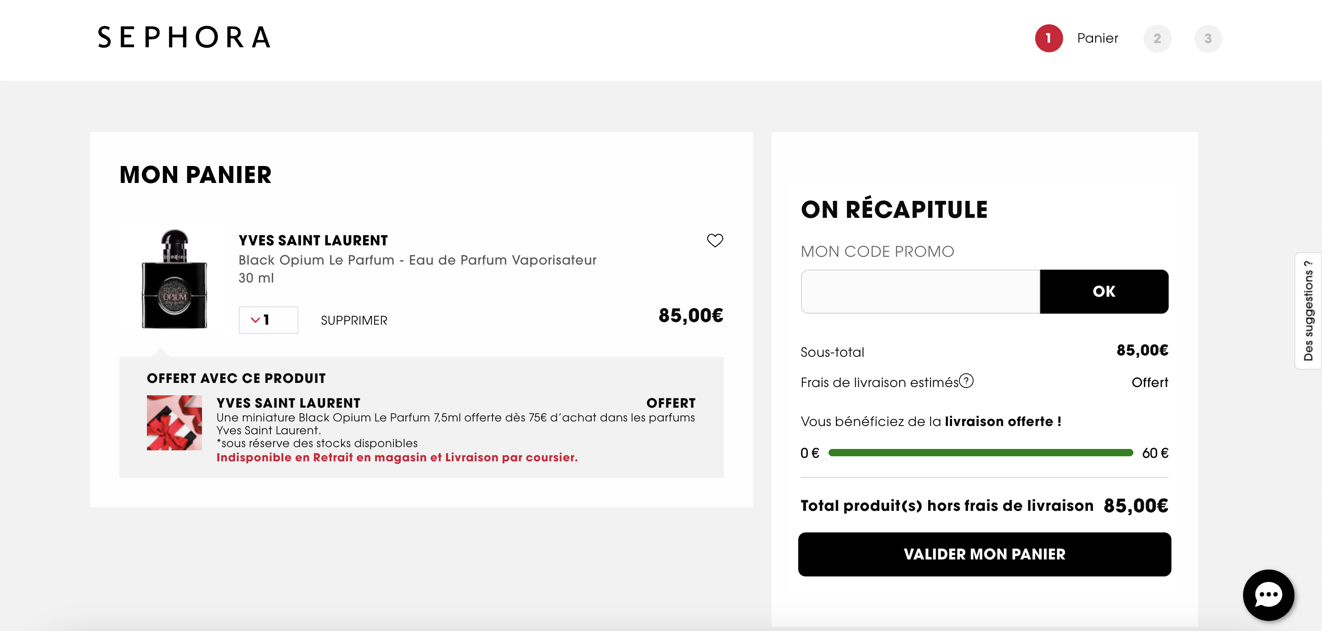Click Supprimer to remove the product
Viewport: 1322px width, 631px height.
pyautogui.click(x=353, y=321)
